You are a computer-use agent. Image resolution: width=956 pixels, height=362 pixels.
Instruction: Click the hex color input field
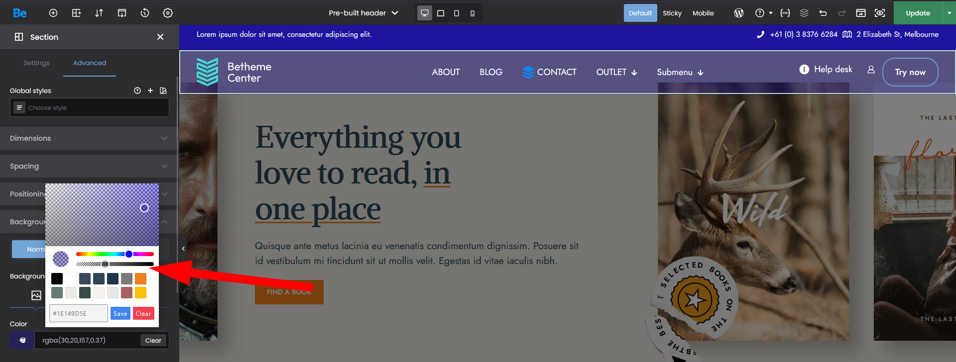pyautogui.click(x=78, y=313)
